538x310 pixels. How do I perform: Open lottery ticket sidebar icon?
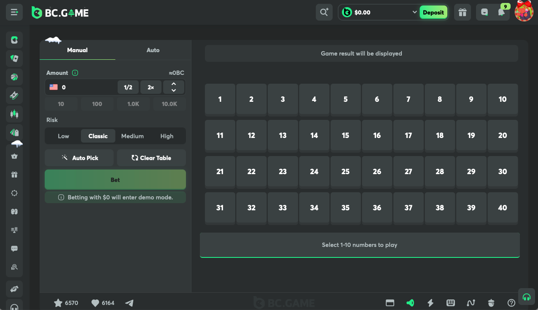tap(14, 95)
